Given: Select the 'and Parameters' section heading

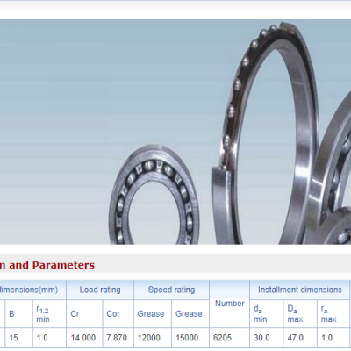Looking at the screenshot, I should coord(52,265).
